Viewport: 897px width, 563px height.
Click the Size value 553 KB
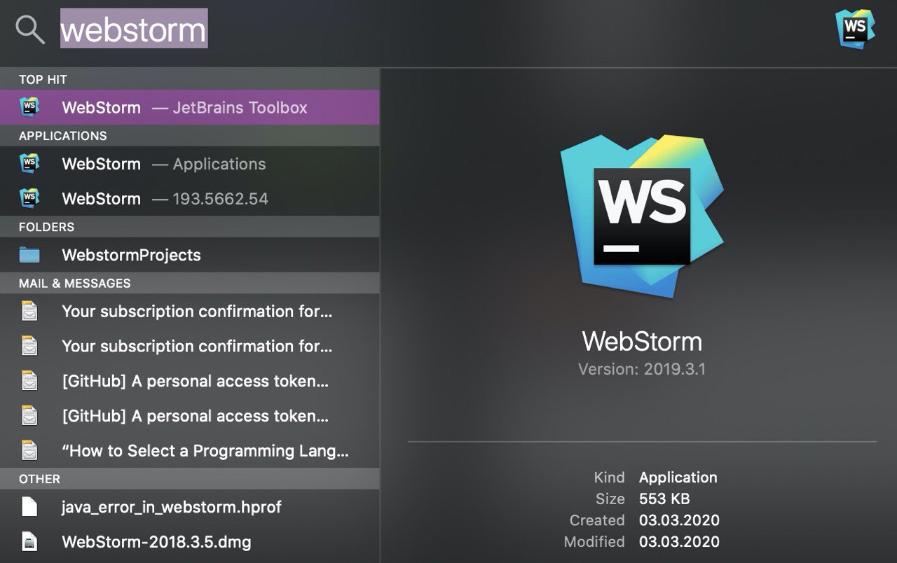(664, 499)
